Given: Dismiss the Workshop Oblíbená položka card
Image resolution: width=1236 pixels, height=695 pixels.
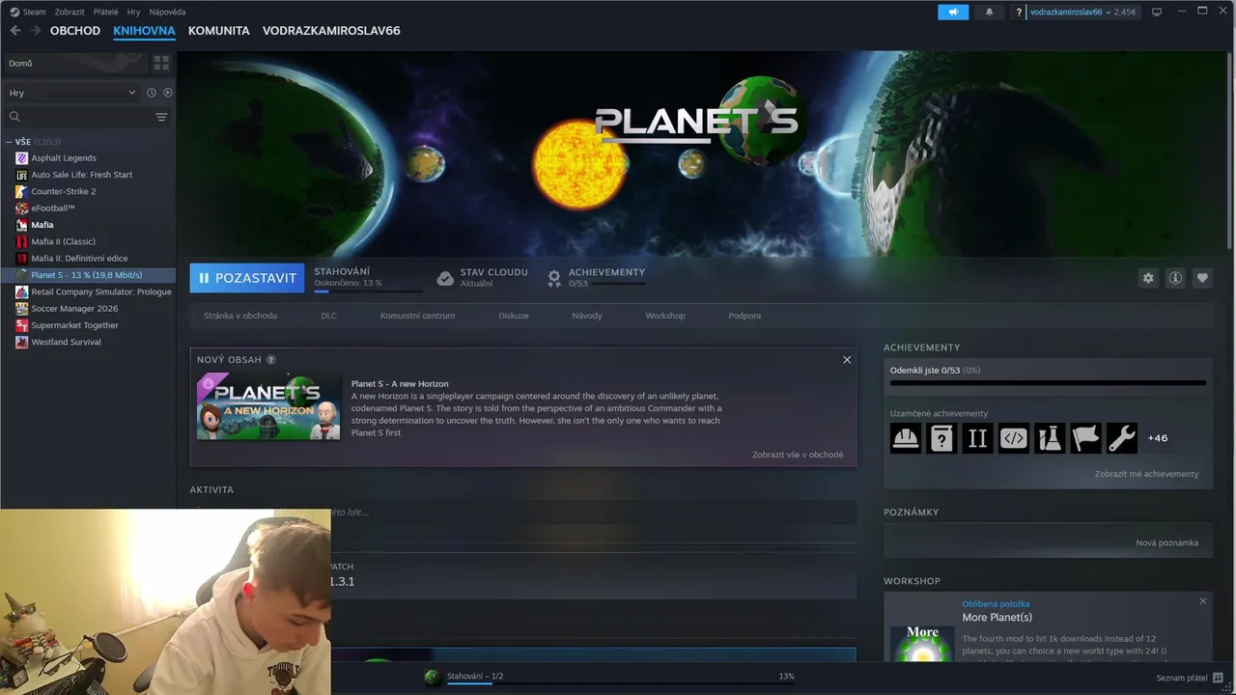Looking at the screenshot, I should click(1203, 601).
